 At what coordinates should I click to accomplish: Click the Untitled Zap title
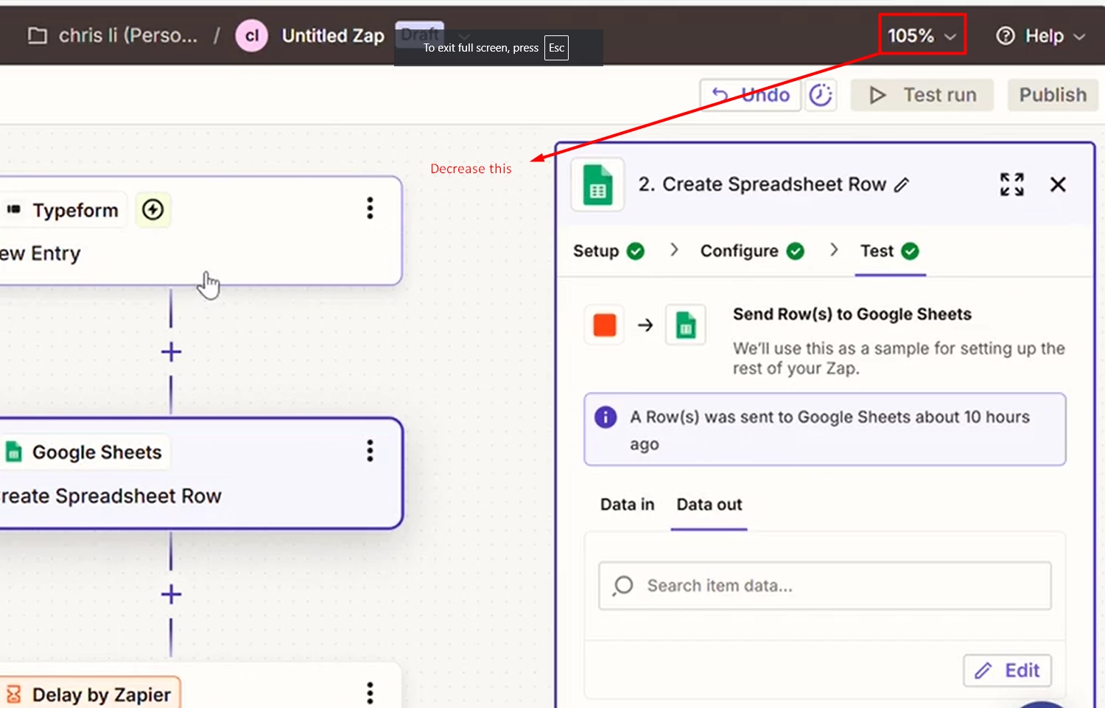click(333, 35)
